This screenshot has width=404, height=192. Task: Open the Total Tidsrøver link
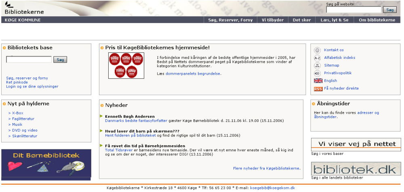pos(119,150)
